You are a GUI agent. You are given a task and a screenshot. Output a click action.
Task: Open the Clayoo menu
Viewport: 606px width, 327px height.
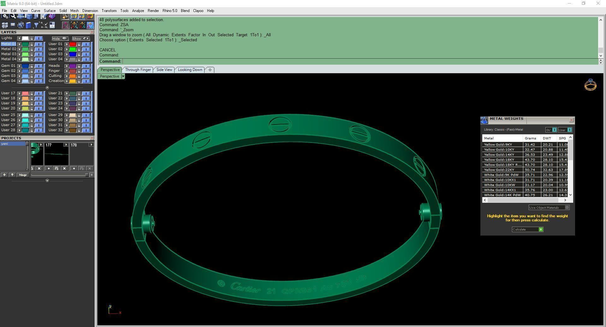point(198,11)
